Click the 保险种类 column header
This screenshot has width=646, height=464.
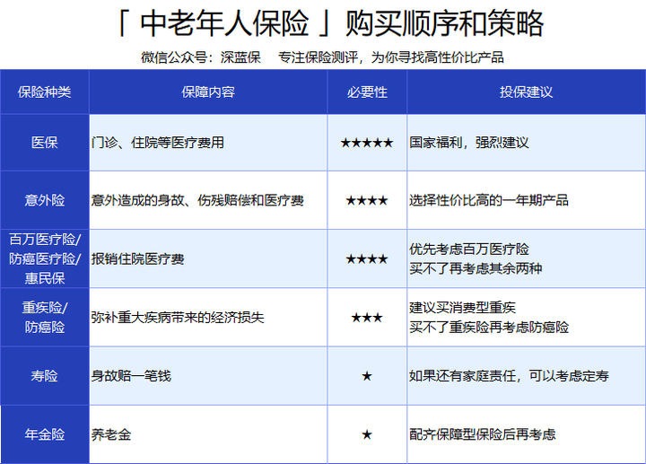click(44, 92)
